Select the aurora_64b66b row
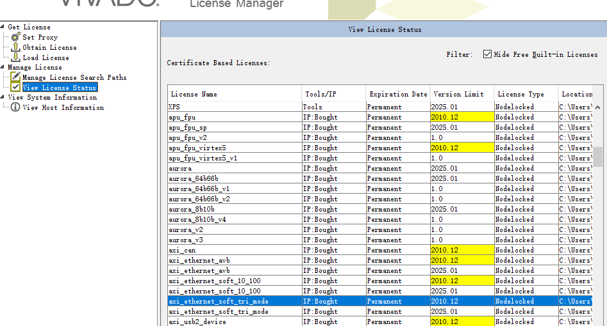This screenshot has width=607, height=326. pos(380,178)
